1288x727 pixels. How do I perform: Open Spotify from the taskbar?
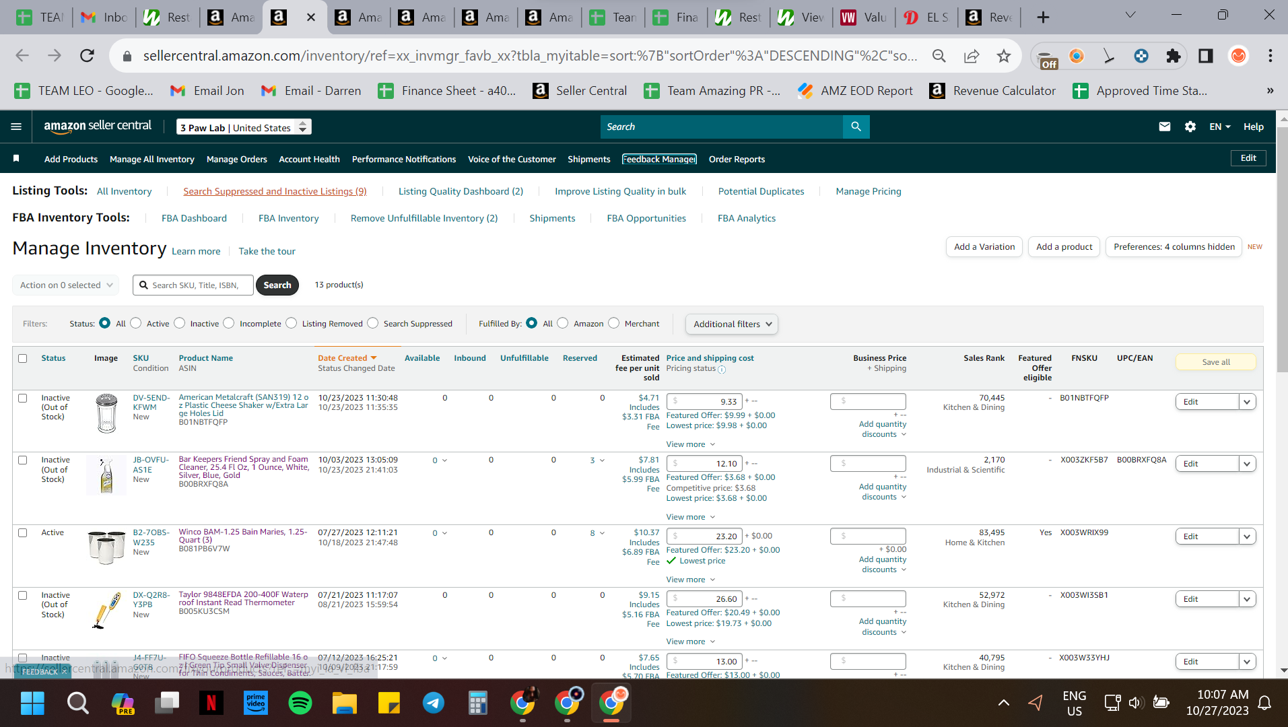[x=300, y=703]
